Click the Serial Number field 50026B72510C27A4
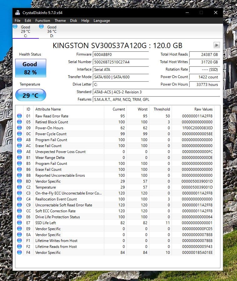This screenshot has height=281, width=237. tap(121, 62)
